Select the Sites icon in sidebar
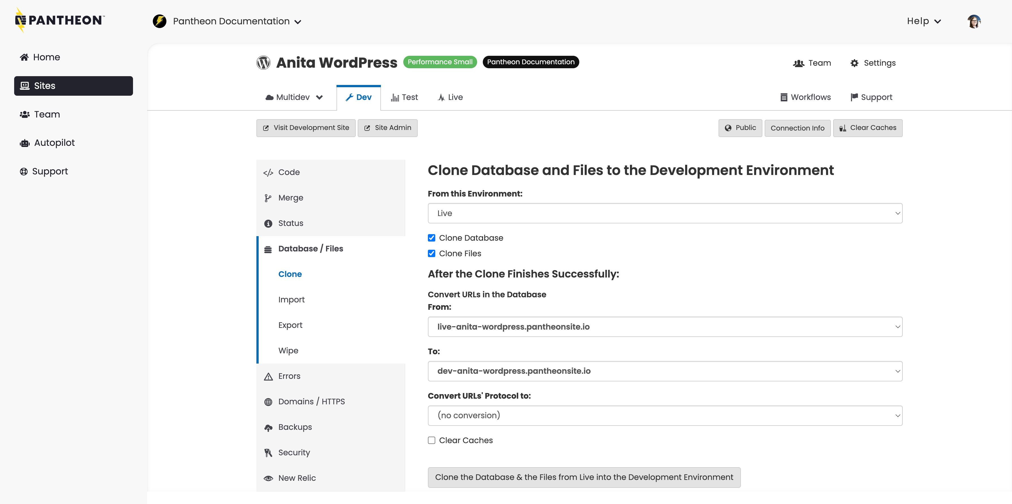Viewport: 1012px width, 504px height. pyautogui.click(x=24, y=85)
